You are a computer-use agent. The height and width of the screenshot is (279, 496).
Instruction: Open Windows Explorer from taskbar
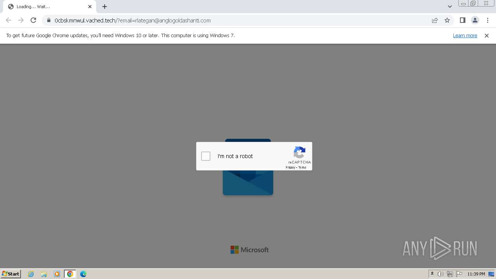[x=44, y=274]
